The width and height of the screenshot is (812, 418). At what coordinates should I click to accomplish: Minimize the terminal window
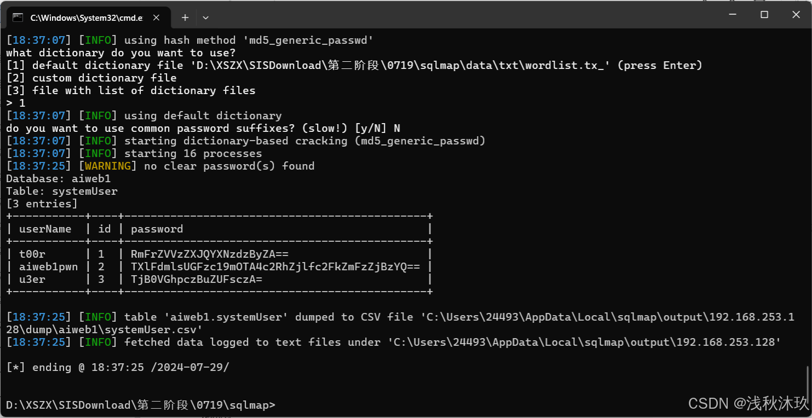pyautogui.click(x=732, y=15)
